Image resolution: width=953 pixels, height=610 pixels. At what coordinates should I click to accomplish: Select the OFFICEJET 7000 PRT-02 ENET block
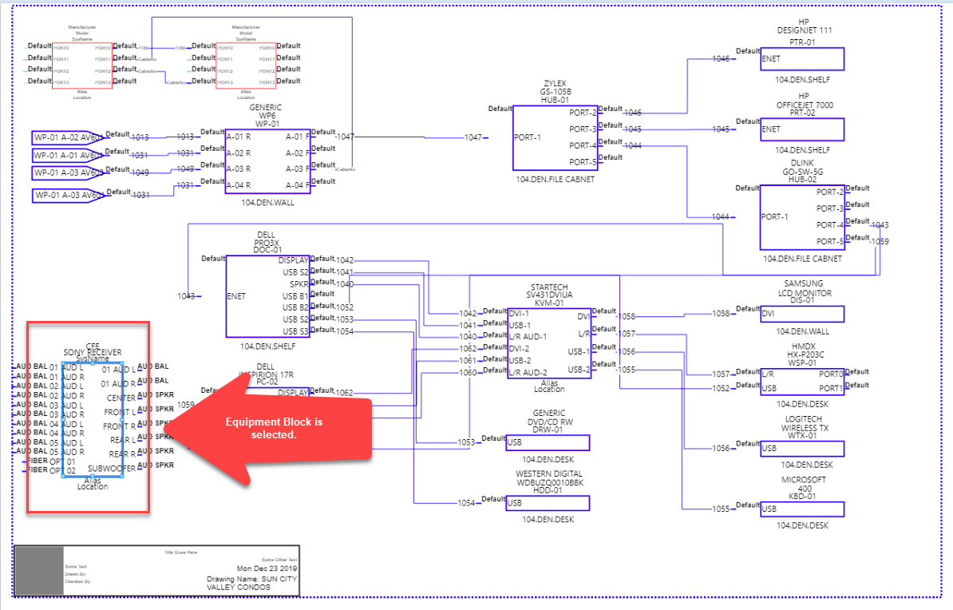click(801, 129)
